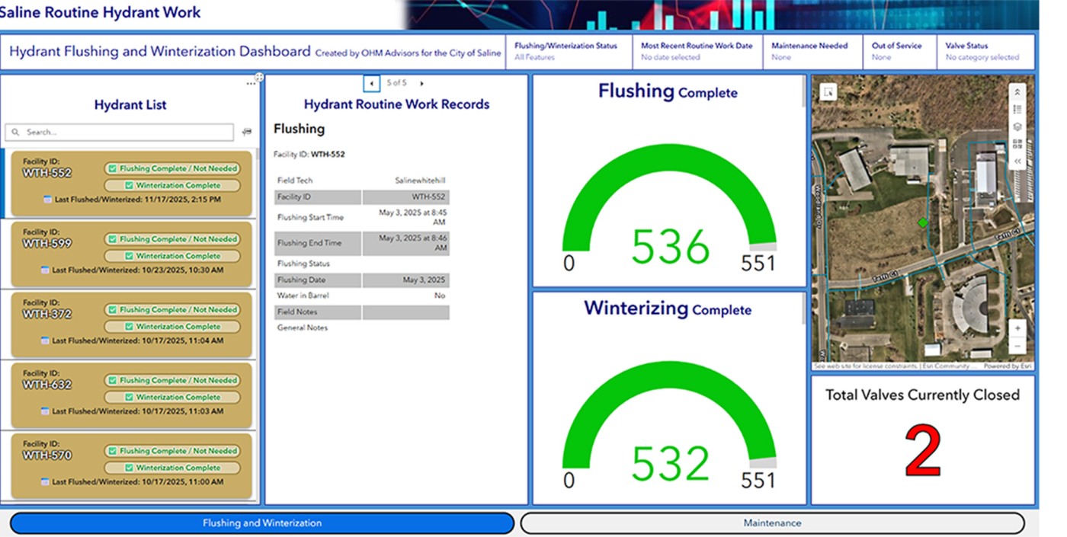Switch to the Maintenance tab
The width and height of the screenshot is (1067, 537).
pyautogui.click(x=772, y=523)
